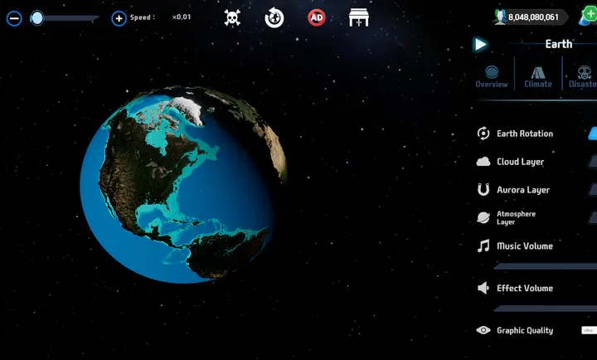Open the Graphic Quality dropdown
Image resolution: width=597 pixels, height=360 pixels.
[589, 330]
